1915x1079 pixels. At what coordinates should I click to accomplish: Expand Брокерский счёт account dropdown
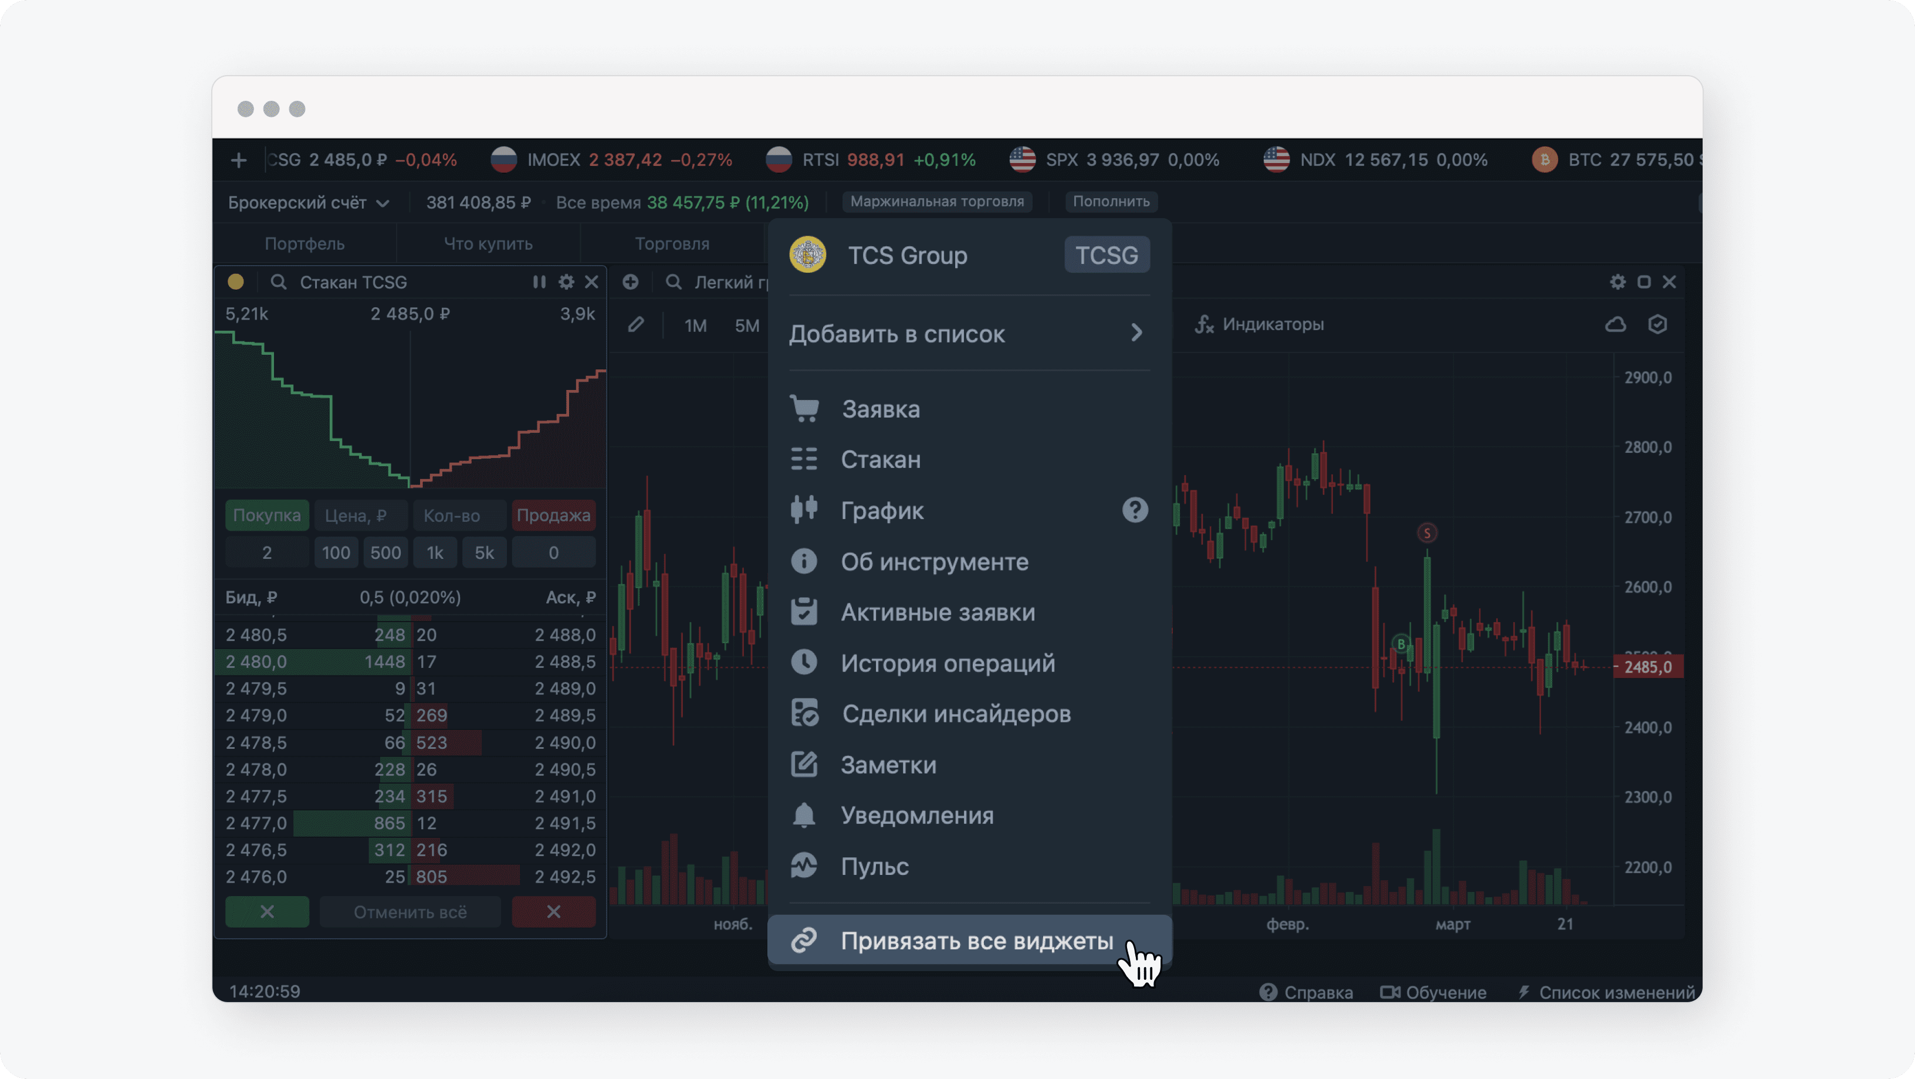tap(309, 202)
